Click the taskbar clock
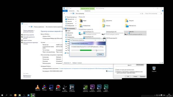Image resolution: width=173 pixels, height=97 pixels. pyautogui.click(x=169, y=95)
